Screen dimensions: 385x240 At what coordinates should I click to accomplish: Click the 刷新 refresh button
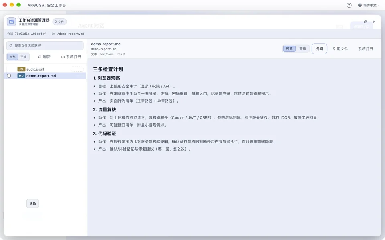pyautogui.click(x=44, y=57)
